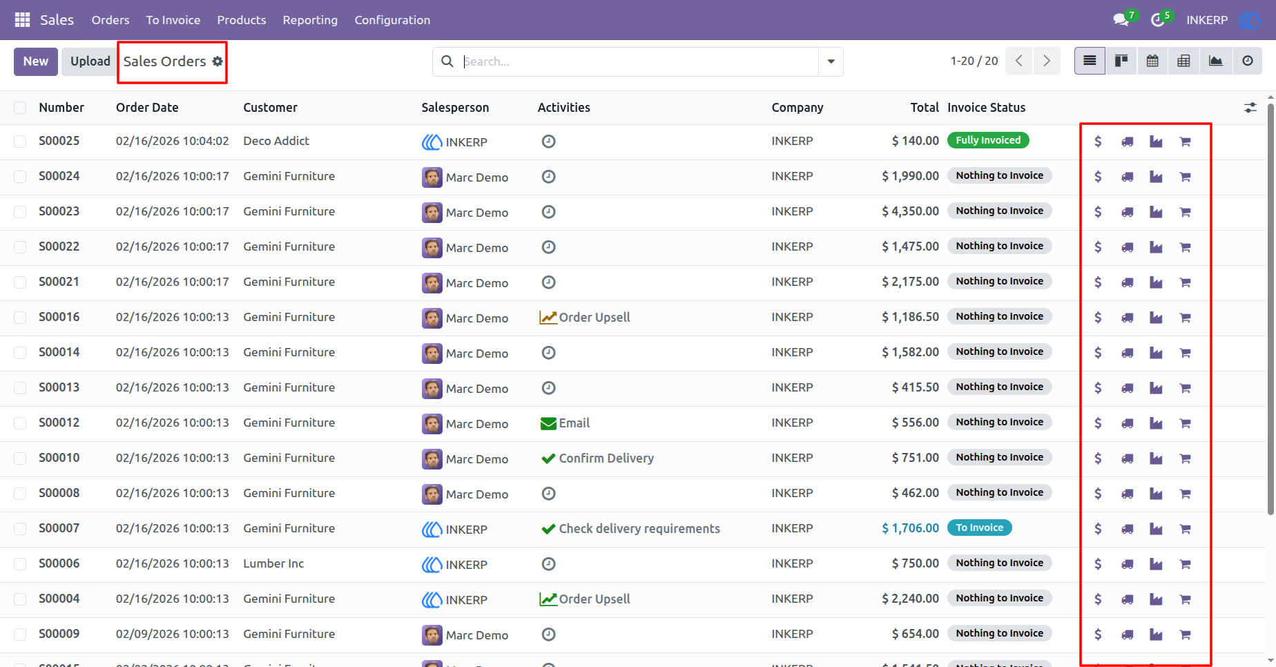Create a New sales order
1276x667 pixels.
(x=36, y=61)
